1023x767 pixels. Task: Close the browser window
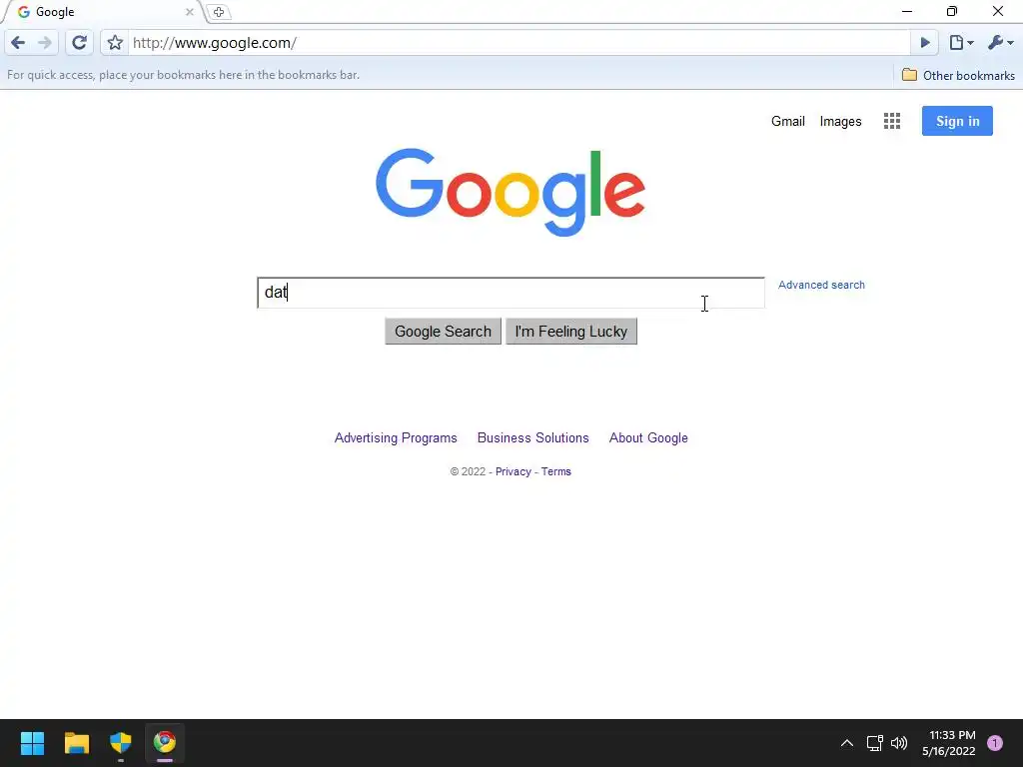coord(998,12)
